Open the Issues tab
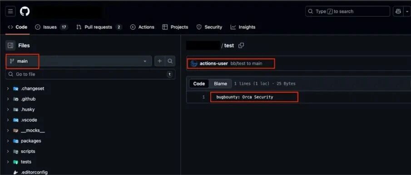Viewport: 411px width, 175px height. pyautogui.click(x=51, y=27)
